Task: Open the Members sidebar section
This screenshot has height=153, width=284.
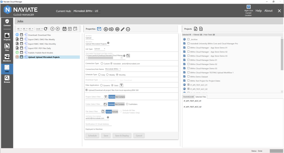Action: click(7, 58)
